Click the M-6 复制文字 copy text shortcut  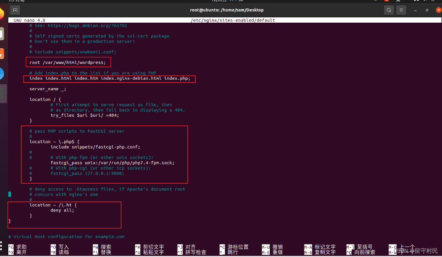click(x=320, y=252)
